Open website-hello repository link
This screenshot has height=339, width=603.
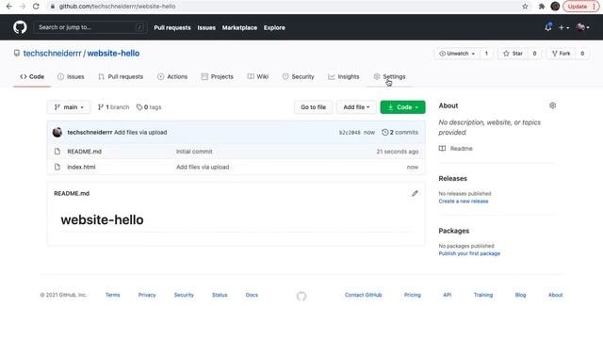[x=113, y=54]
